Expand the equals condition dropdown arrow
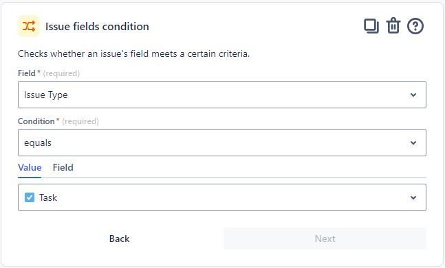The width and height of the screenshot is (445, 268). (x=413, y=143)
